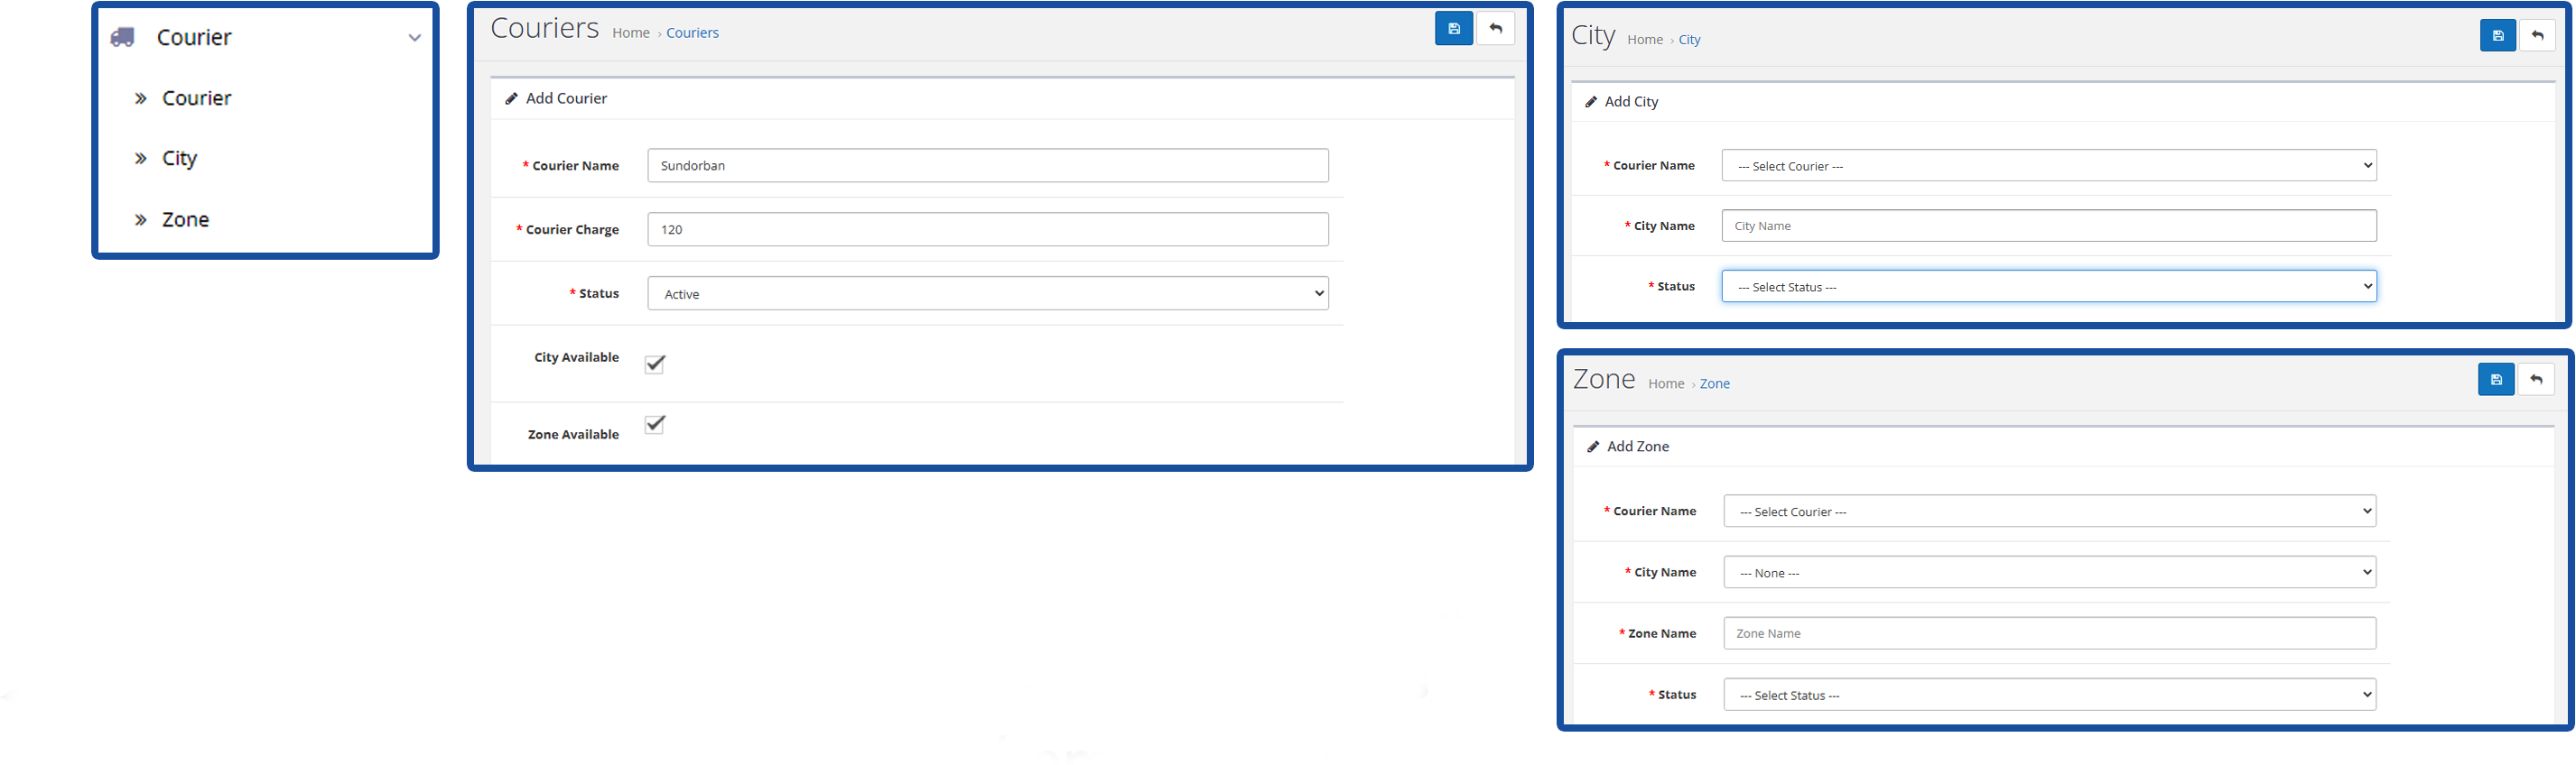Open the Active status dropdown in Add Courier
The height and width of the screenshot is (765, 2576).
[x=988, y=293]
